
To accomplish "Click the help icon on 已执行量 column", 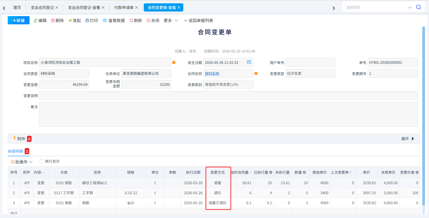I will point(271,172).
